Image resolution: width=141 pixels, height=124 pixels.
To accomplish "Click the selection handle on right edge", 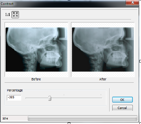I will [140, 61].
